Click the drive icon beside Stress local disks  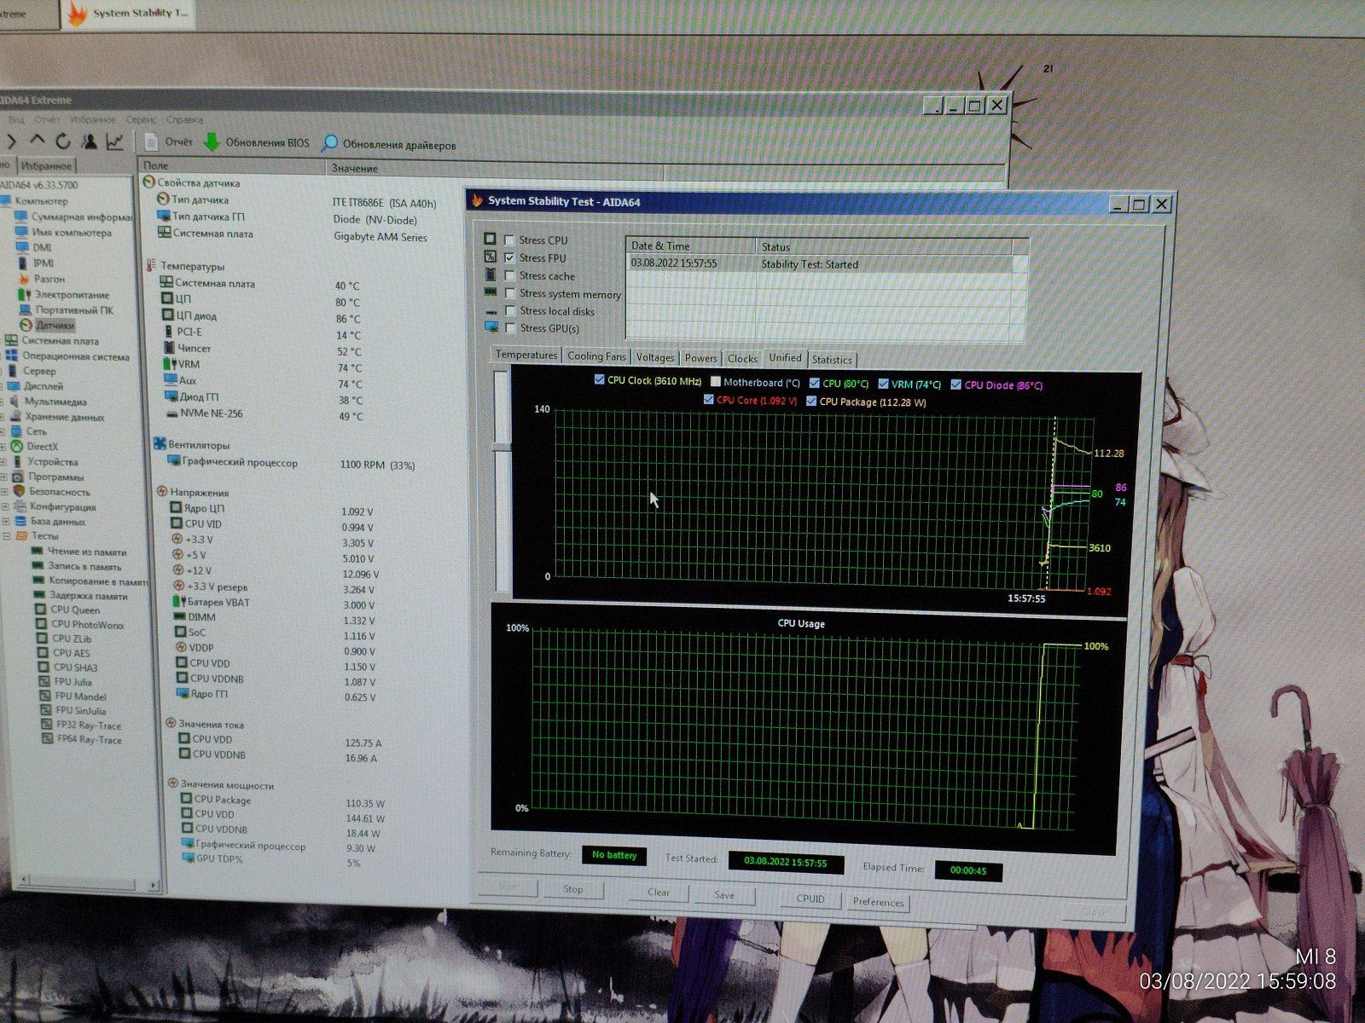coord(491,311)
